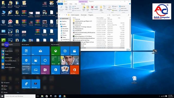Open the Weather tile showing 37°
Screen dimensions: 174x98
26,70
